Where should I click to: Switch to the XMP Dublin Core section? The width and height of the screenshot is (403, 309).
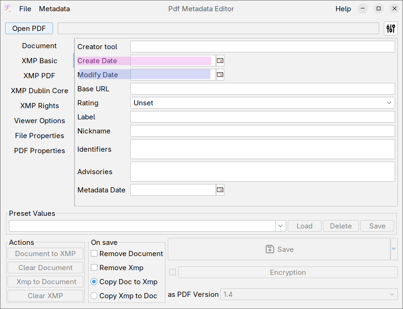(39, 90)
